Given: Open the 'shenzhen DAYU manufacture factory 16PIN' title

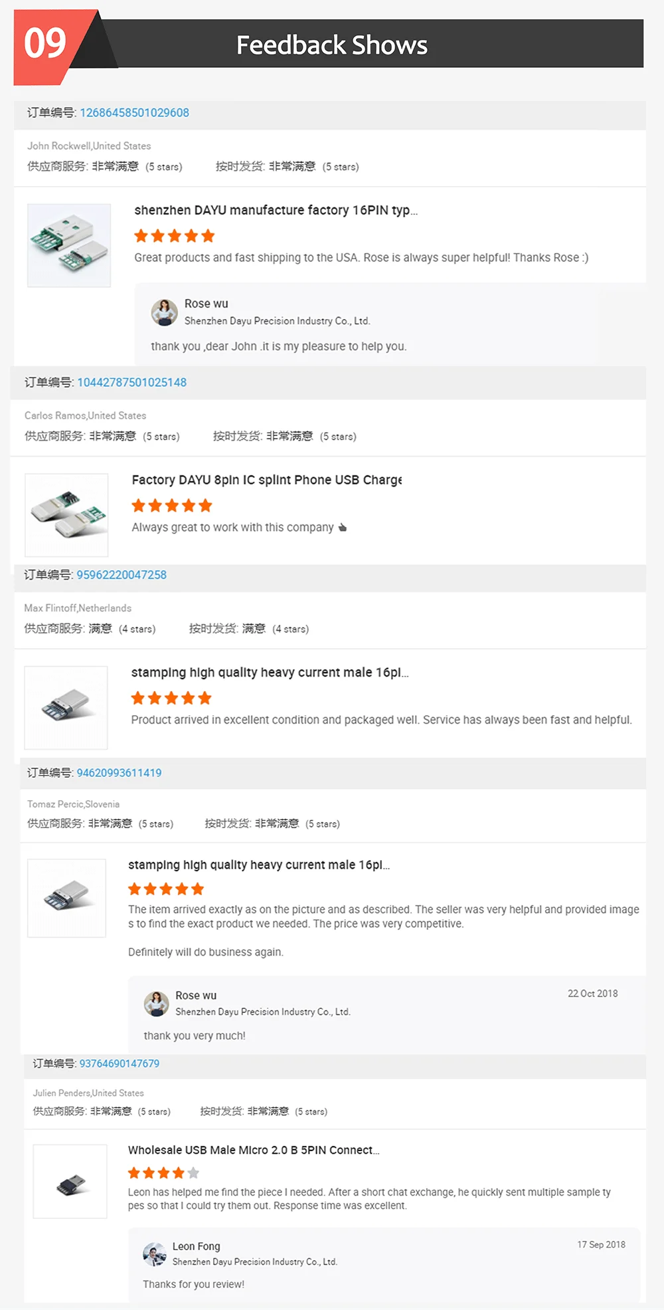Looking at the screenshot, I should pos(276,211).
